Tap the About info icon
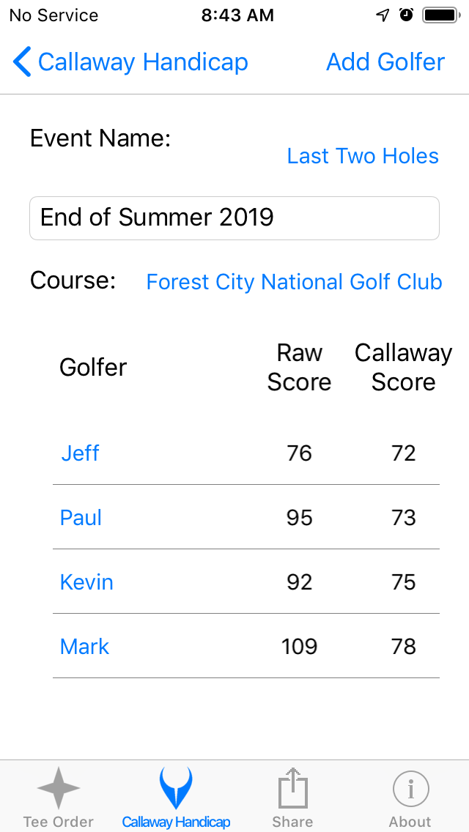 click(x=410, y=789)
